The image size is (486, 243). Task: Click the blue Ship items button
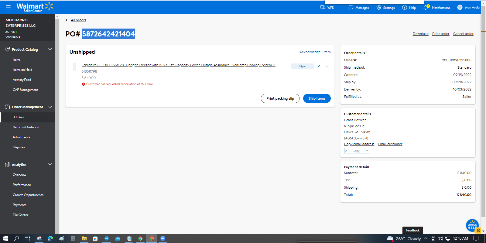[317, 98]
